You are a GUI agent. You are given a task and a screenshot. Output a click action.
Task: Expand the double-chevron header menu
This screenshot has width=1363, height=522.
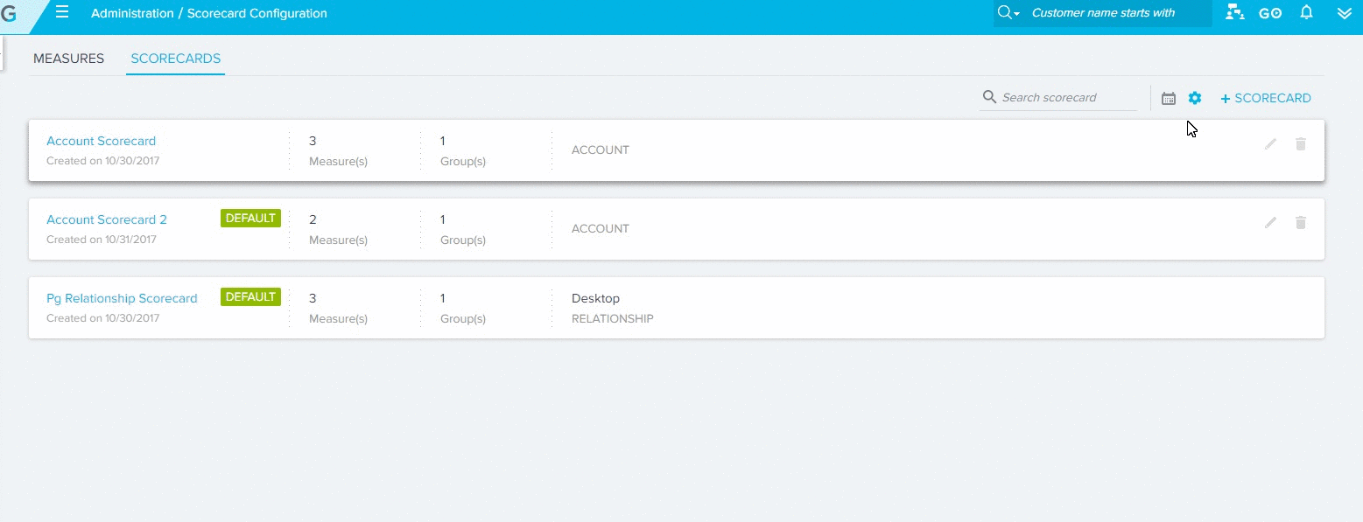pos(1345,13)
